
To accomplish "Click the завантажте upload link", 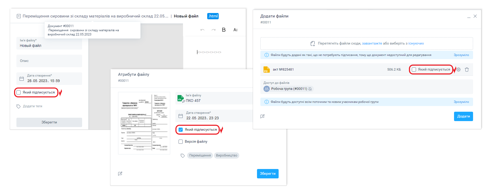I will click(372, 43).
